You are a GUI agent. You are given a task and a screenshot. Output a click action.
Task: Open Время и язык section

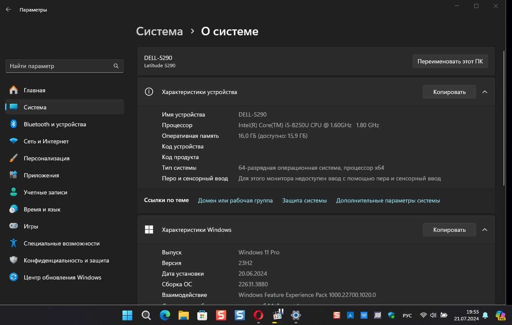[x=65, y=209]
